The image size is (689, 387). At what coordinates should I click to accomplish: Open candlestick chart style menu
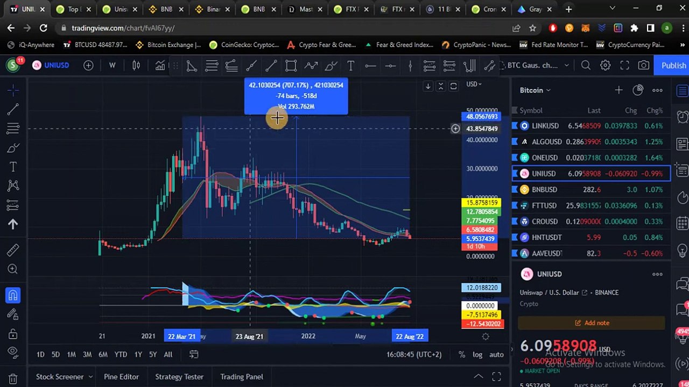point(136,66)
